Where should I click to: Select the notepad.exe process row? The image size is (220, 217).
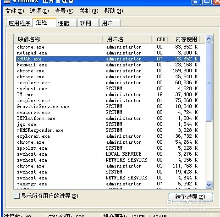pos(108,53)
